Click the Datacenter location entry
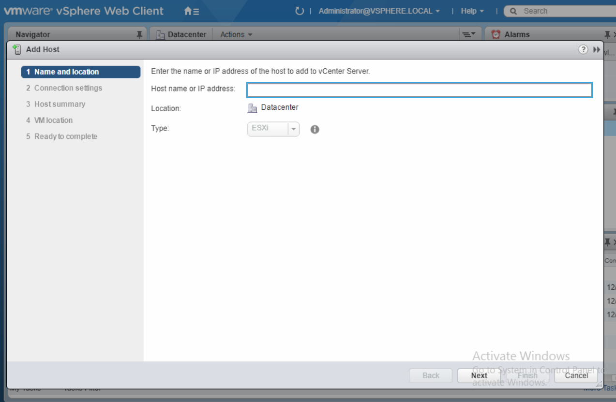This screenshot has height=402, width=616. (x=273, y=108)
